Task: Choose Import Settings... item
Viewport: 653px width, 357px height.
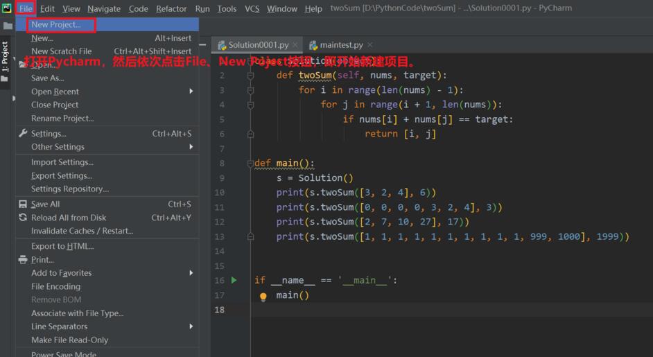Action: tap(107, 162)
